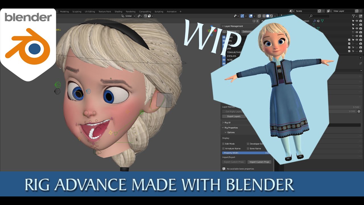Click the plus to add a workspace

tap(181, 12)
